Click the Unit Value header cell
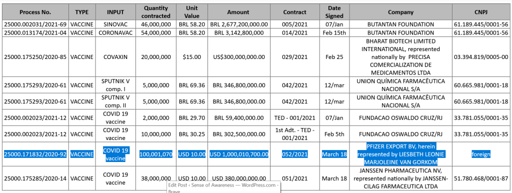The image size is (512, 193). [192, 12]
